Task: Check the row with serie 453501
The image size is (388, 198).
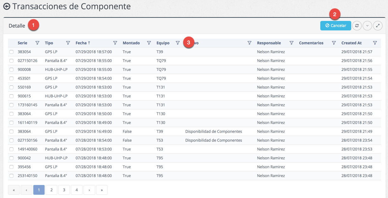Action: [11, 78]
